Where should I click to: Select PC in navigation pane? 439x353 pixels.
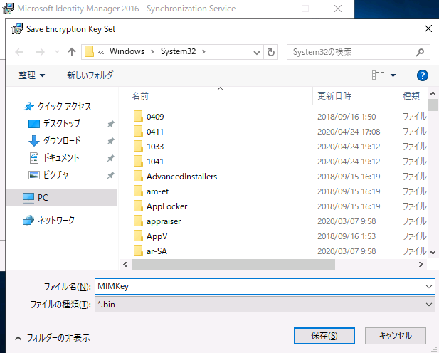[x=61, y=198]
